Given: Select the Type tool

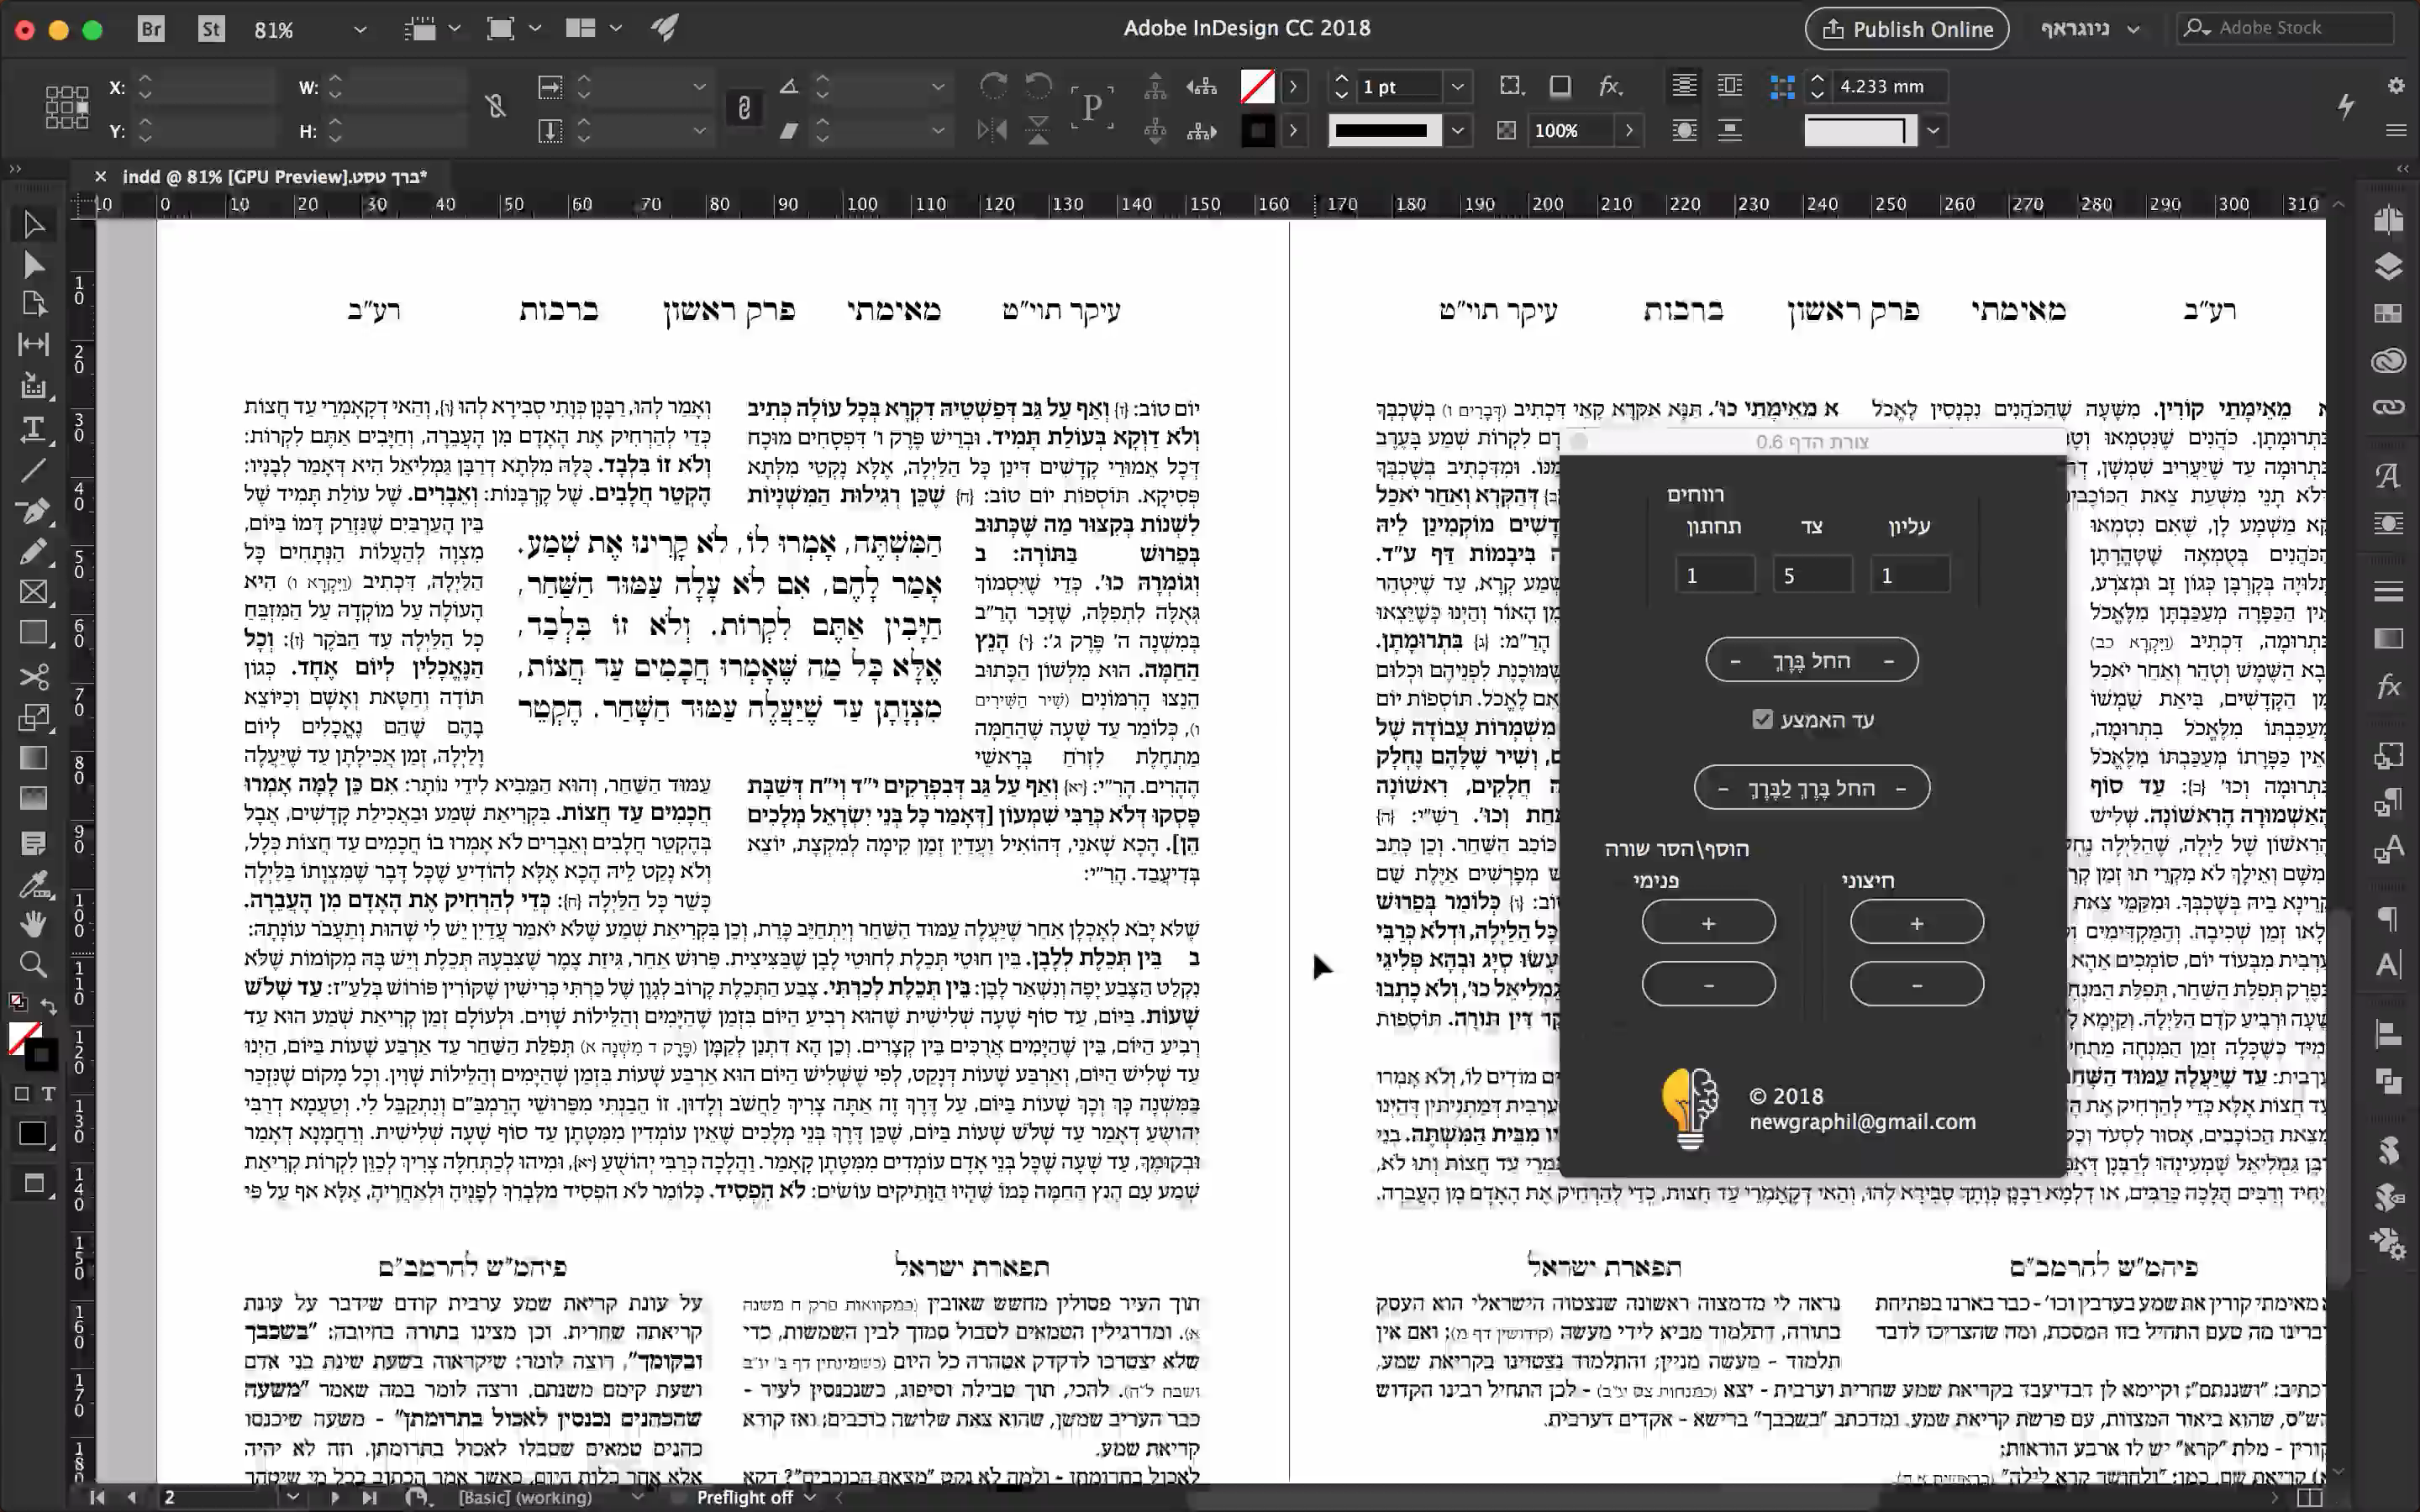Looking at the screenshot, I should [33, 430].
